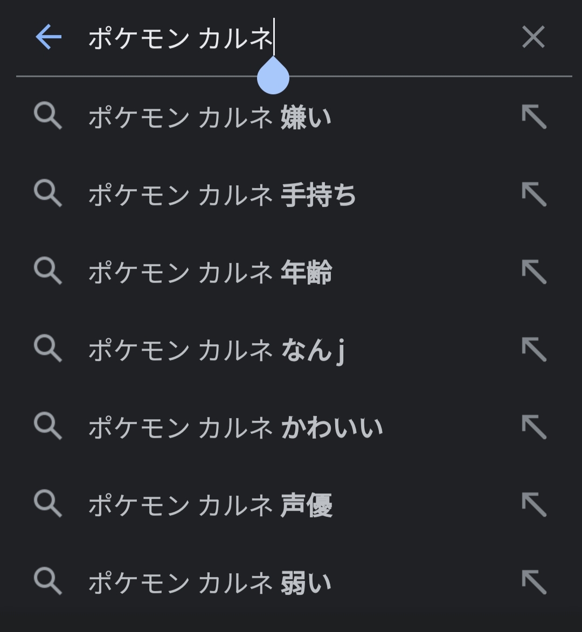
Task: Tap the arrow icon beside 声優 suggestion
Action: (x=534, y=505)
